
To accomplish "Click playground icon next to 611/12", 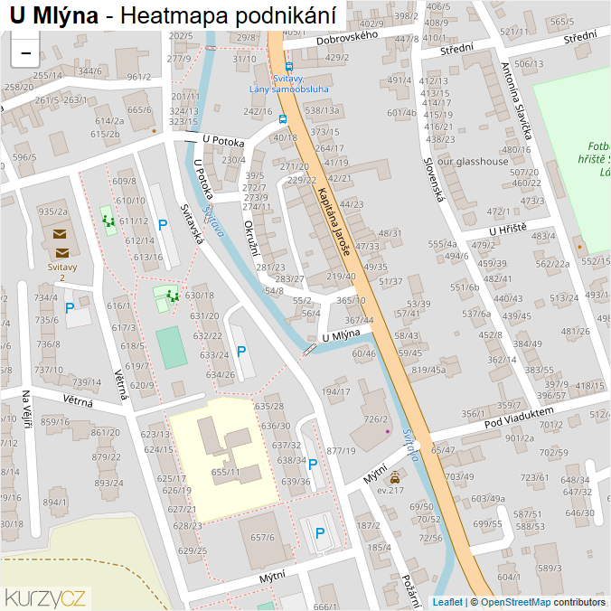I will (x=108, y=221).
